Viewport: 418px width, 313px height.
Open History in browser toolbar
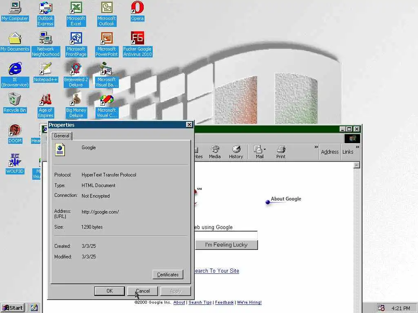(x=236, y=152)
